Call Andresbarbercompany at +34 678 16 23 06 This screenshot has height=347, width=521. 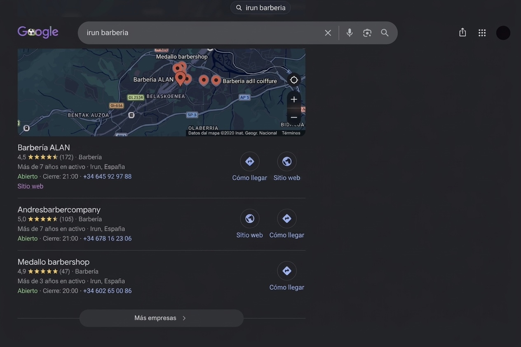[x=107, y=238]
